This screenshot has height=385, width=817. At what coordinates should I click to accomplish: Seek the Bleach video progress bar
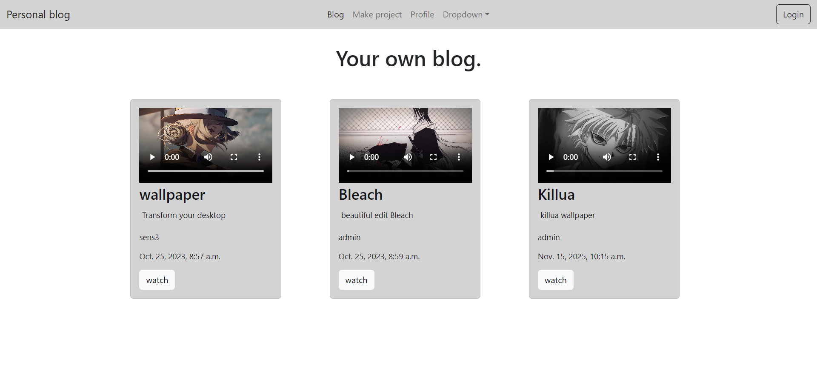click(405, 171)
